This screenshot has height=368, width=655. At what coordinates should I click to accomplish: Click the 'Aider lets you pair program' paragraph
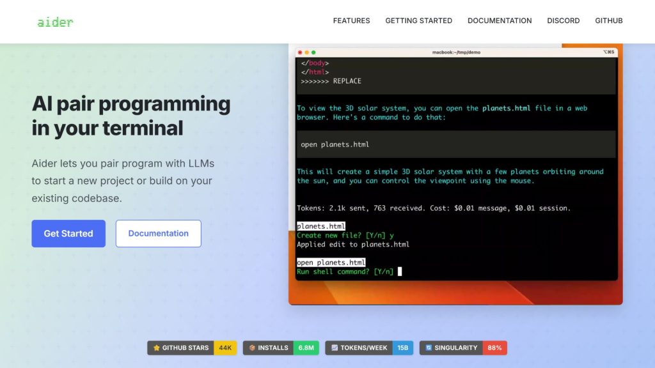123,181
